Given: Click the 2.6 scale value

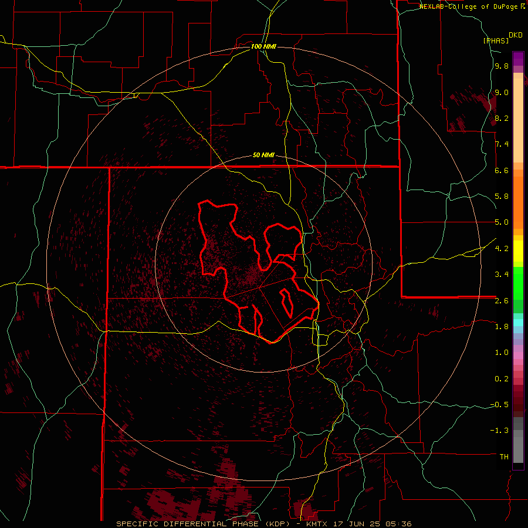Looking at the screenshot, I should 502,301.
